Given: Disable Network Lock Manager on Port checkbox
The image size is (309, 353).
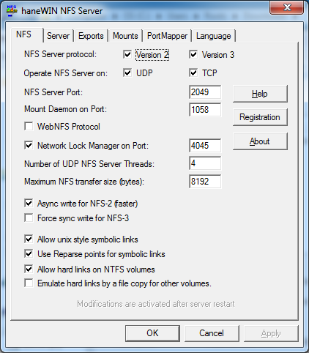Looking at the screenshot, I should [x=29, y=146].
